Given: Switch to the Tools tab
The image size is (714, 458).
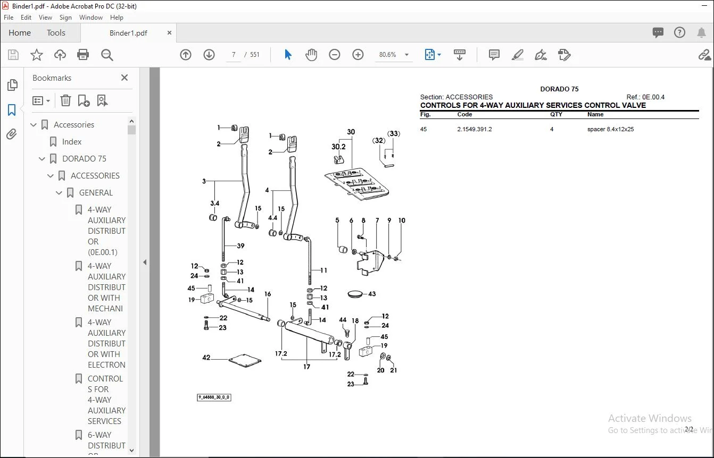Looking at the screenshot, I should click(56, 33).
